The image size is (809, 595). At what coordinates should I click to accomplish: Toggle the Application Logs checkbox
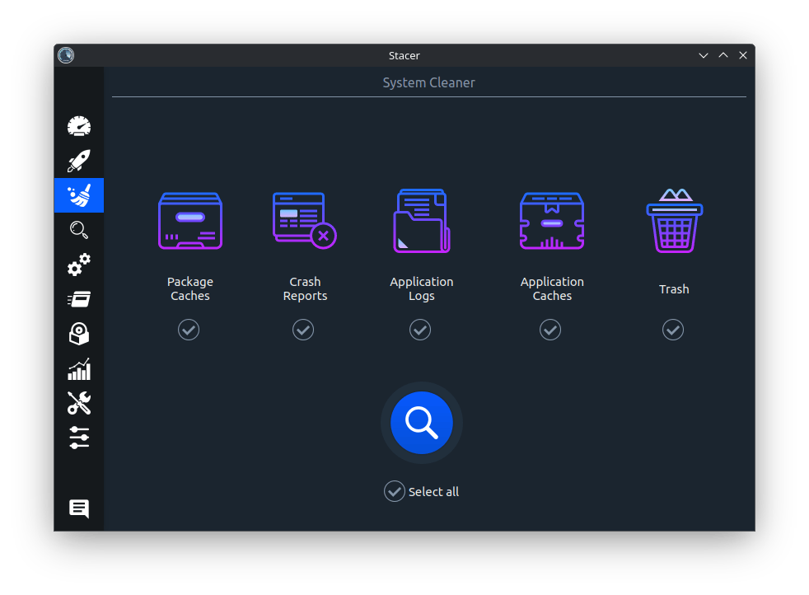420,330
